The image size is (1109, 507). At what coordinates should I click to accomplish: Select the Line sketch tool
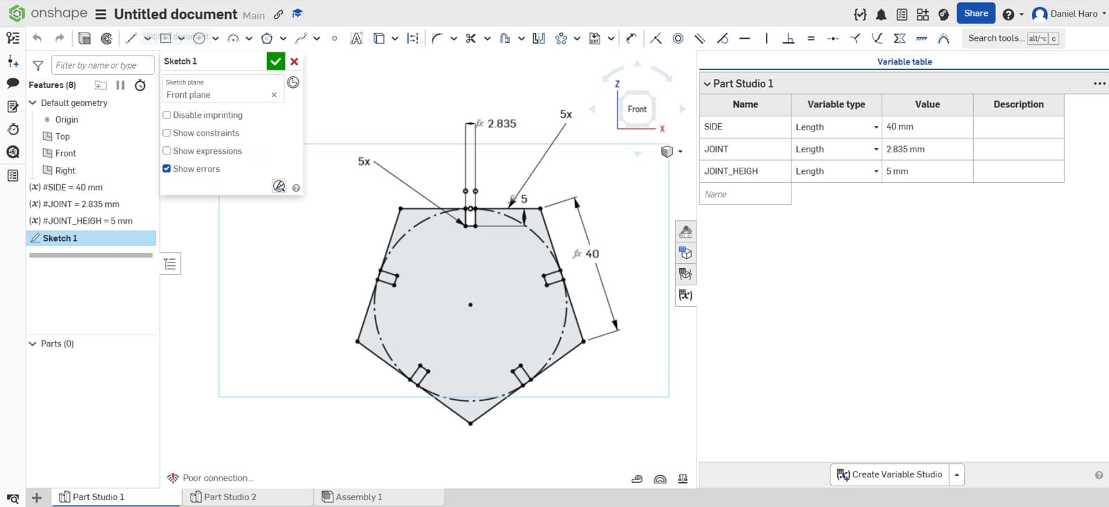pyautogui.click(x=131, y=38)
